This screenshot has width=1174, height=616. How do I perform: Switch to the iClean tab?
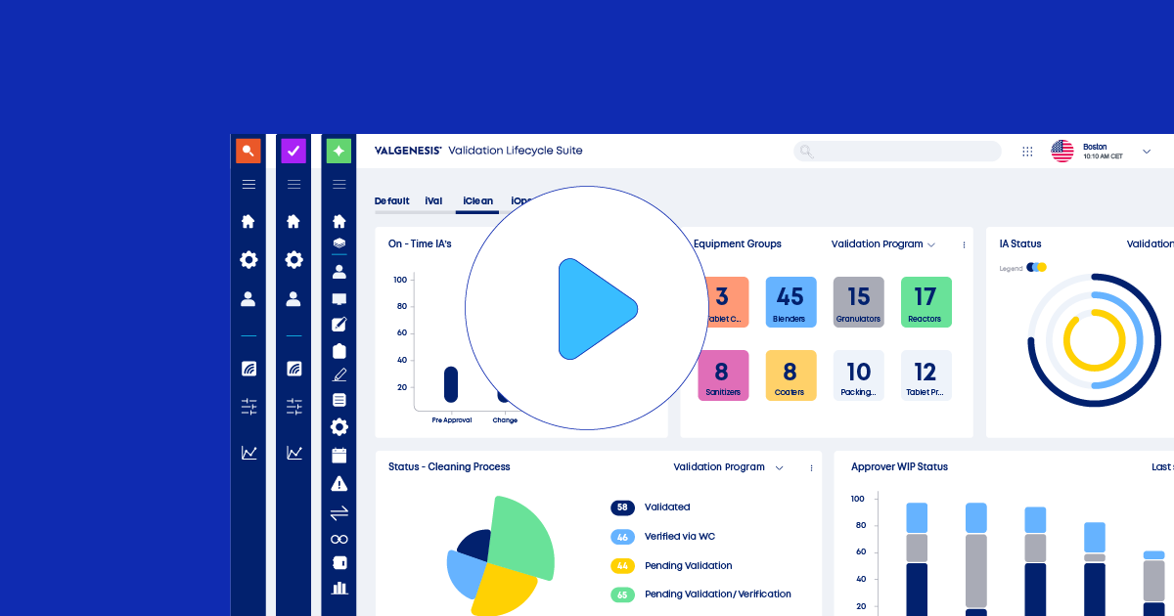[x=477, y=201]
